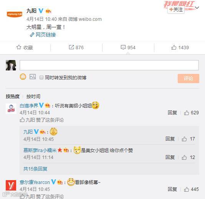Click the +关注 follow button

(176, 10)
